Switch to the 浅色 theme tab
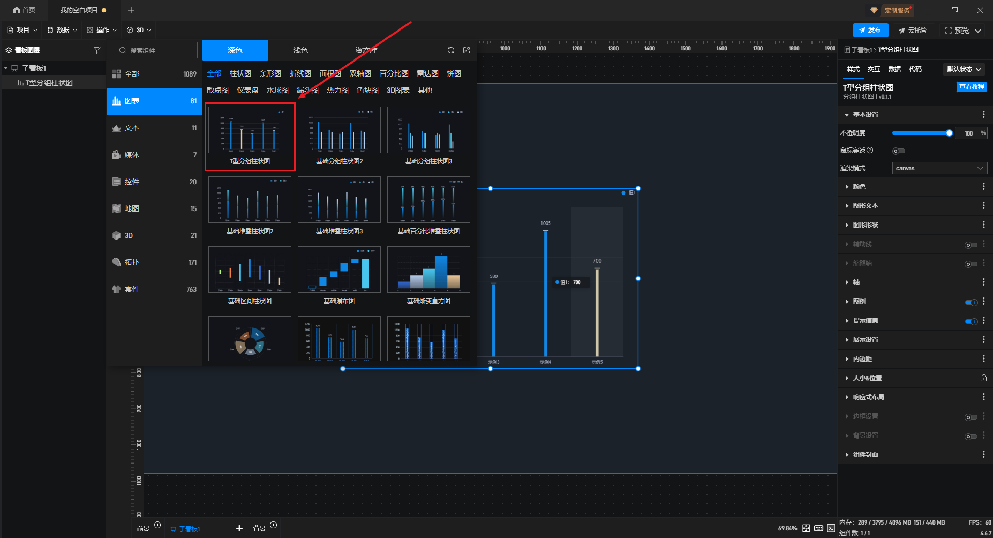The height and width of the screenshot is (538, 993). pyautogui.click(x=300, y=50)
